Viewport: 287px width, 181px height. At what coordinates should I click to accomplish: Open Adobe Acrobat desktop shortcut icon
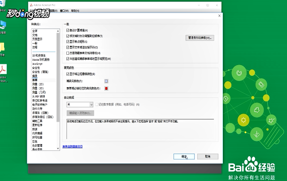3,70
